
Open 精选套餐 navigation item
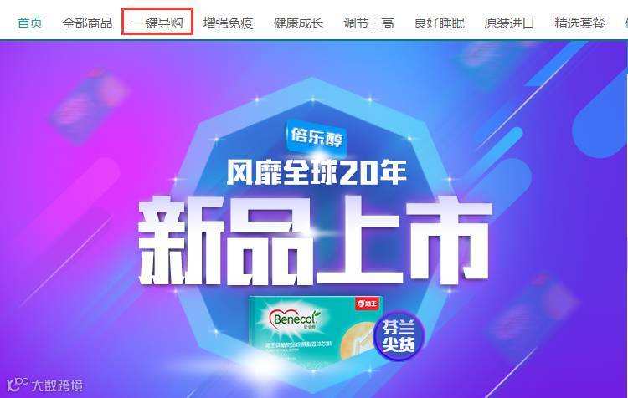579,23
